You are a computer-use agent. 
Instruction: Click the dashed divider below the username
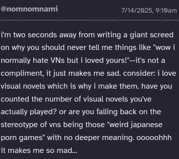89,20
